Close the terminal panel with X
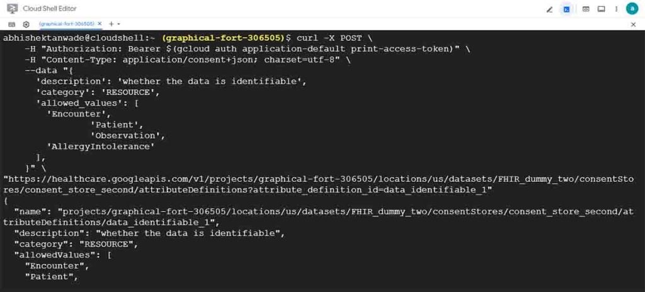645x292 pixels. click(x=634, y=25)
